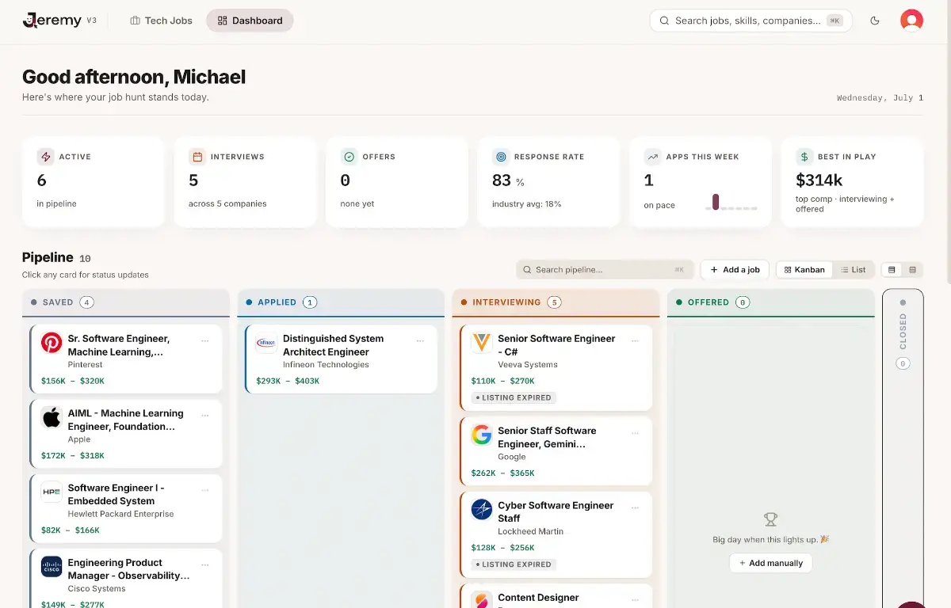Click the Add a job button

coord(735,270)
